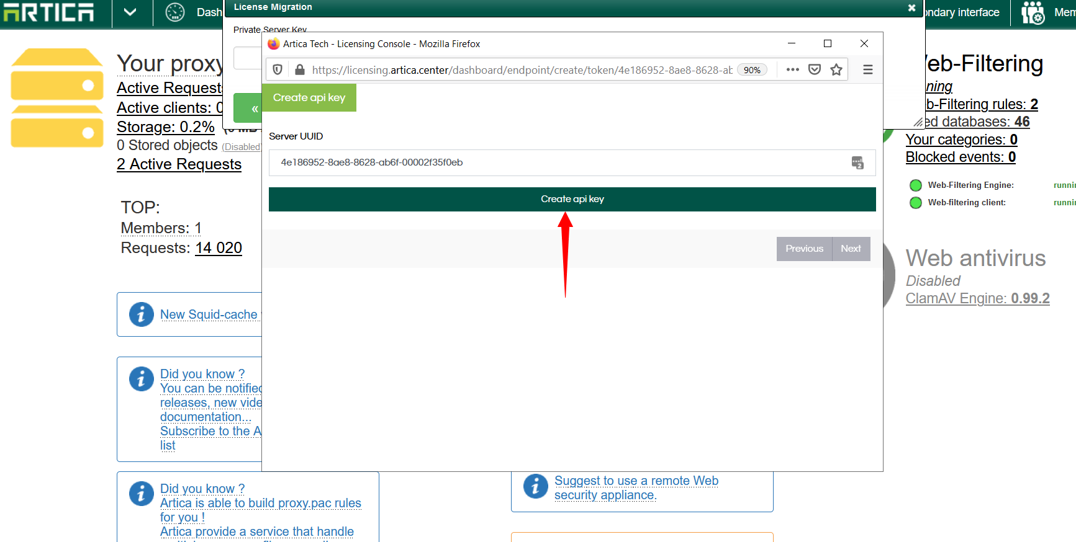1076x542 pixels.
Task: Click the info icon beside New Squid-cache
Action: [141, 314]
